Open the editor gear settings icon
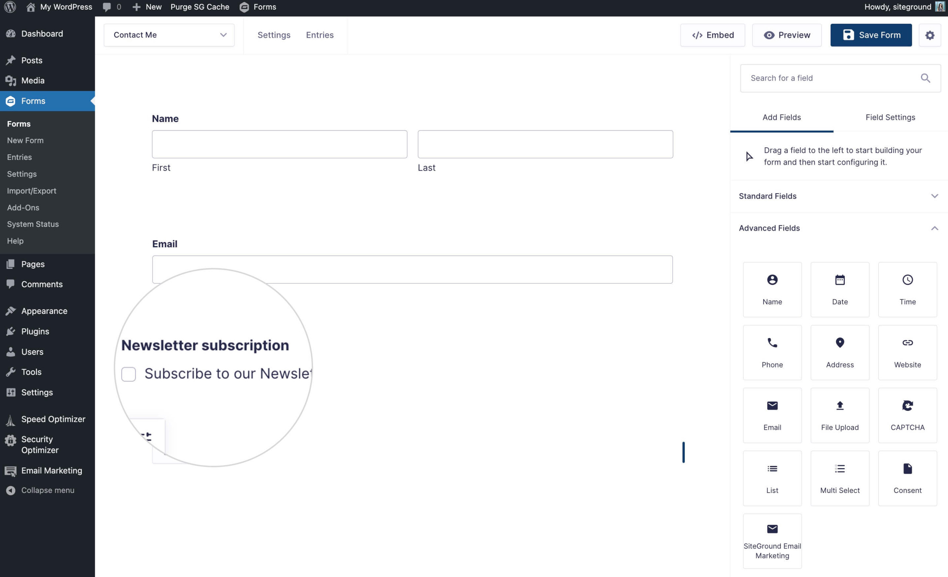 coord(930,35)
